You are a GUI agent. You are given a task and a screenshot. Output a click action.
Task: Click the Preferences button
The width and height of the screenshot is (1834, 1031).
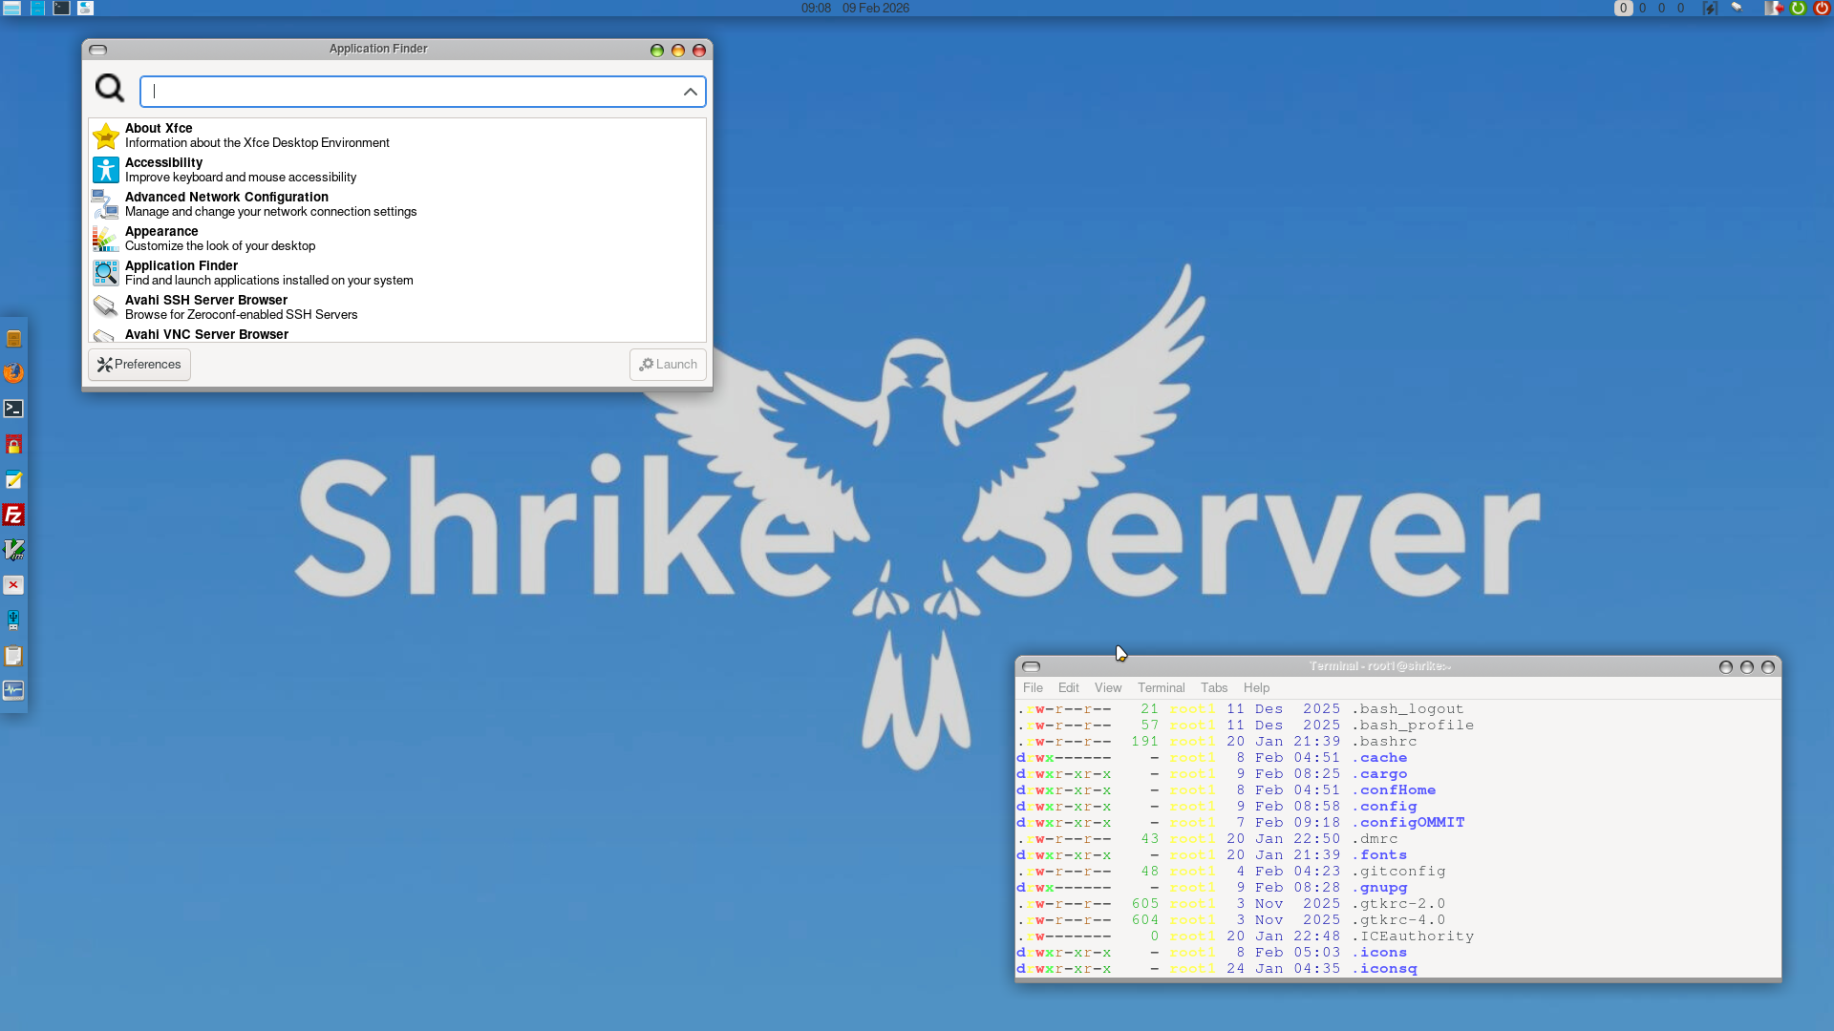pyautogui.click(x=139, y=365)
